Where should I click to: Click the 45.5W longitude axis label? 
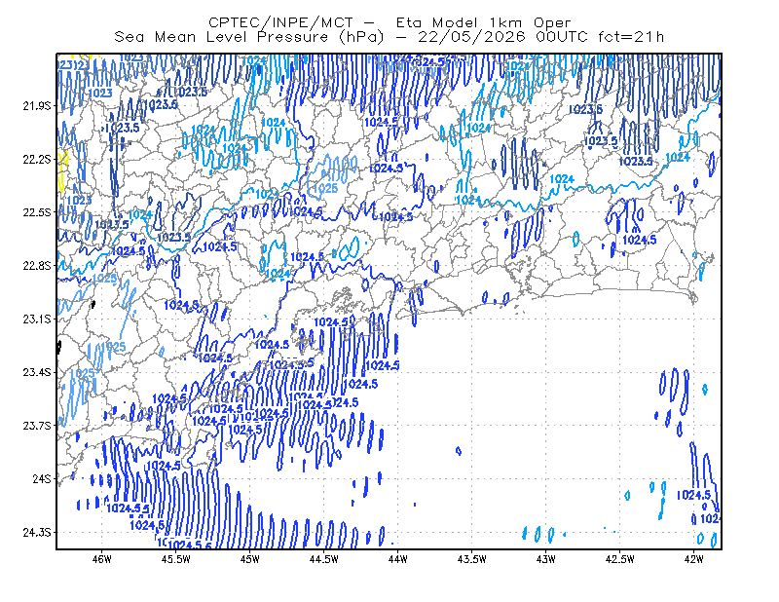coord(176,559)
